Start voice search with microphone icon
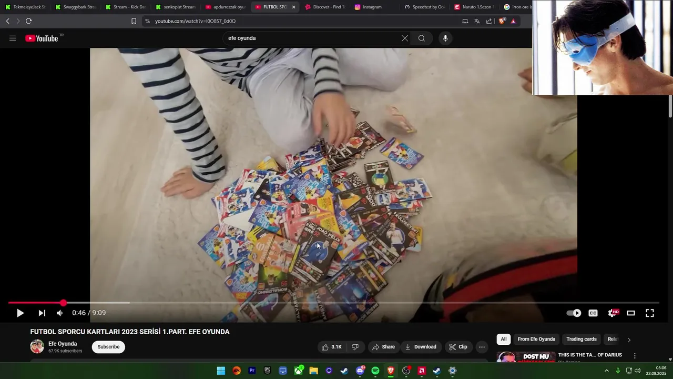This screenshot has height=379, width=673. [445, 38]
